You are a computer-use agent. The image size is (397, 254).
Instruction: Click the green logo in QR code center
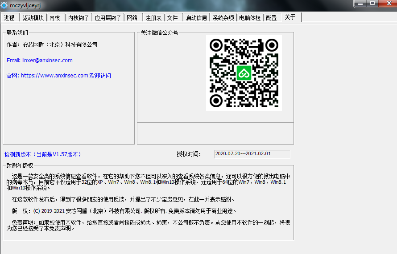244,73
